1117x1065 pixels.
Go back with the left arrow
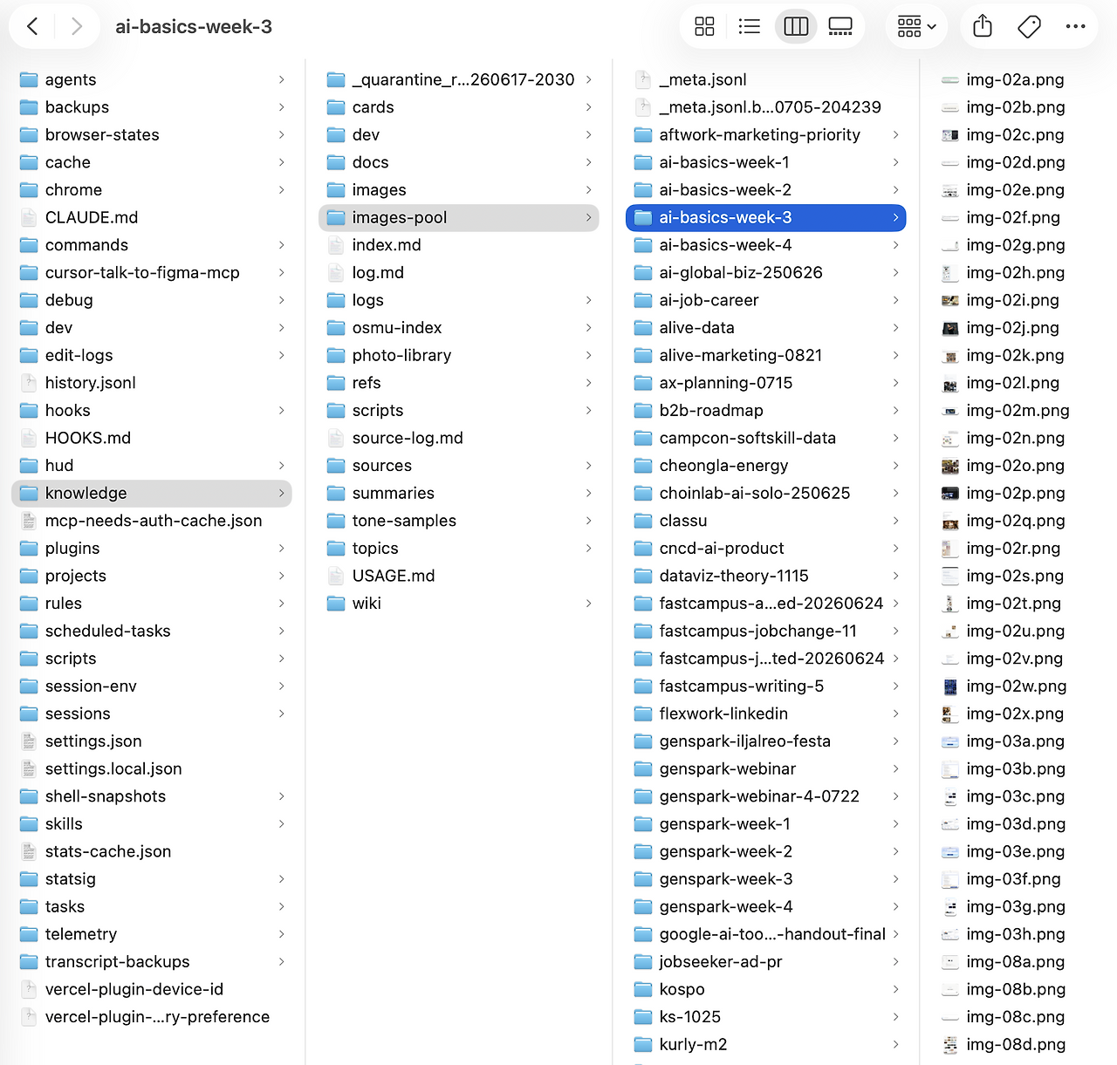pos(32,26)
